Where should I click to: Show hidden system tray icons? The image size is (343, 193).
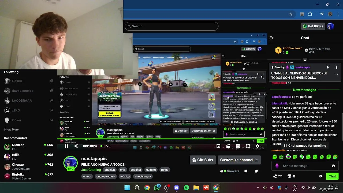[x=258, y=188]
